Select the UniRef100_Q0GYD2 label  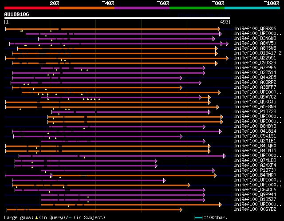click(x=255, y=209)
